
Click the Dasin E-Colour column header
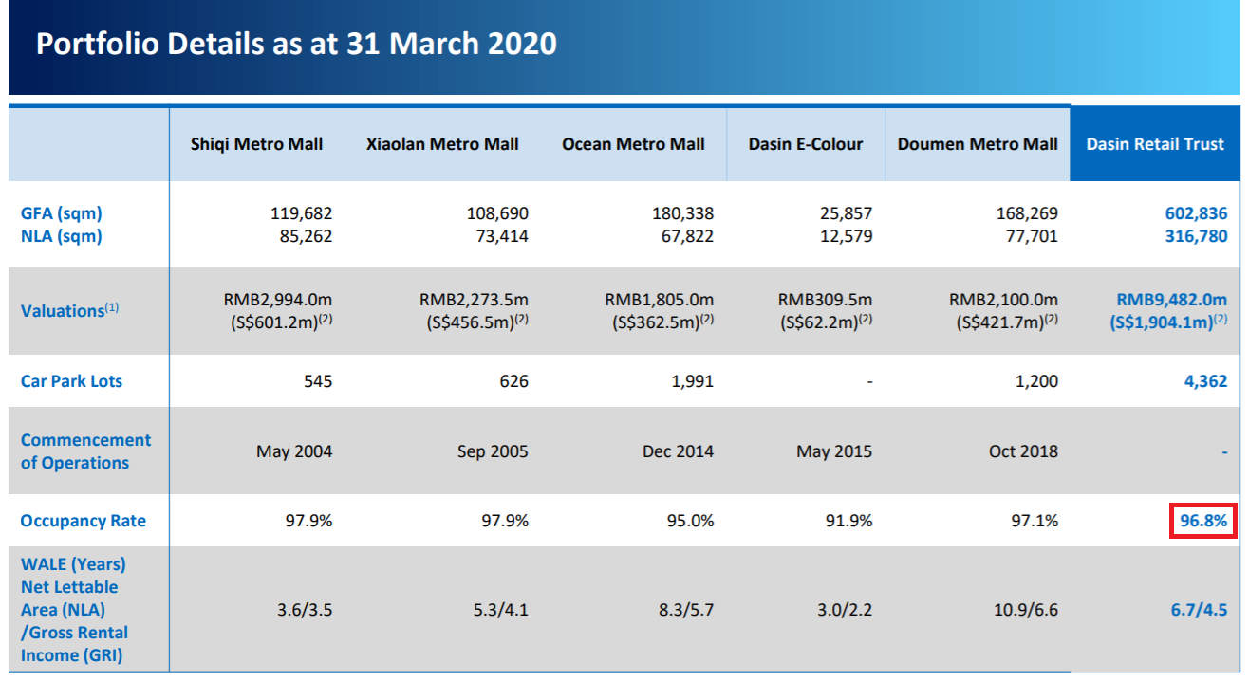click(806, 144)
